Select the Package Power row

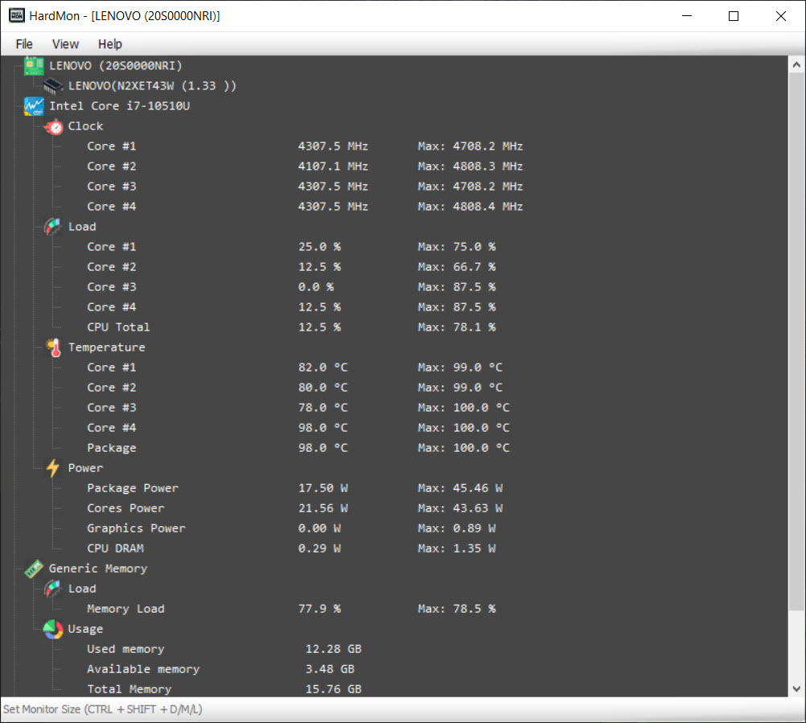click(x=133, y=488)
